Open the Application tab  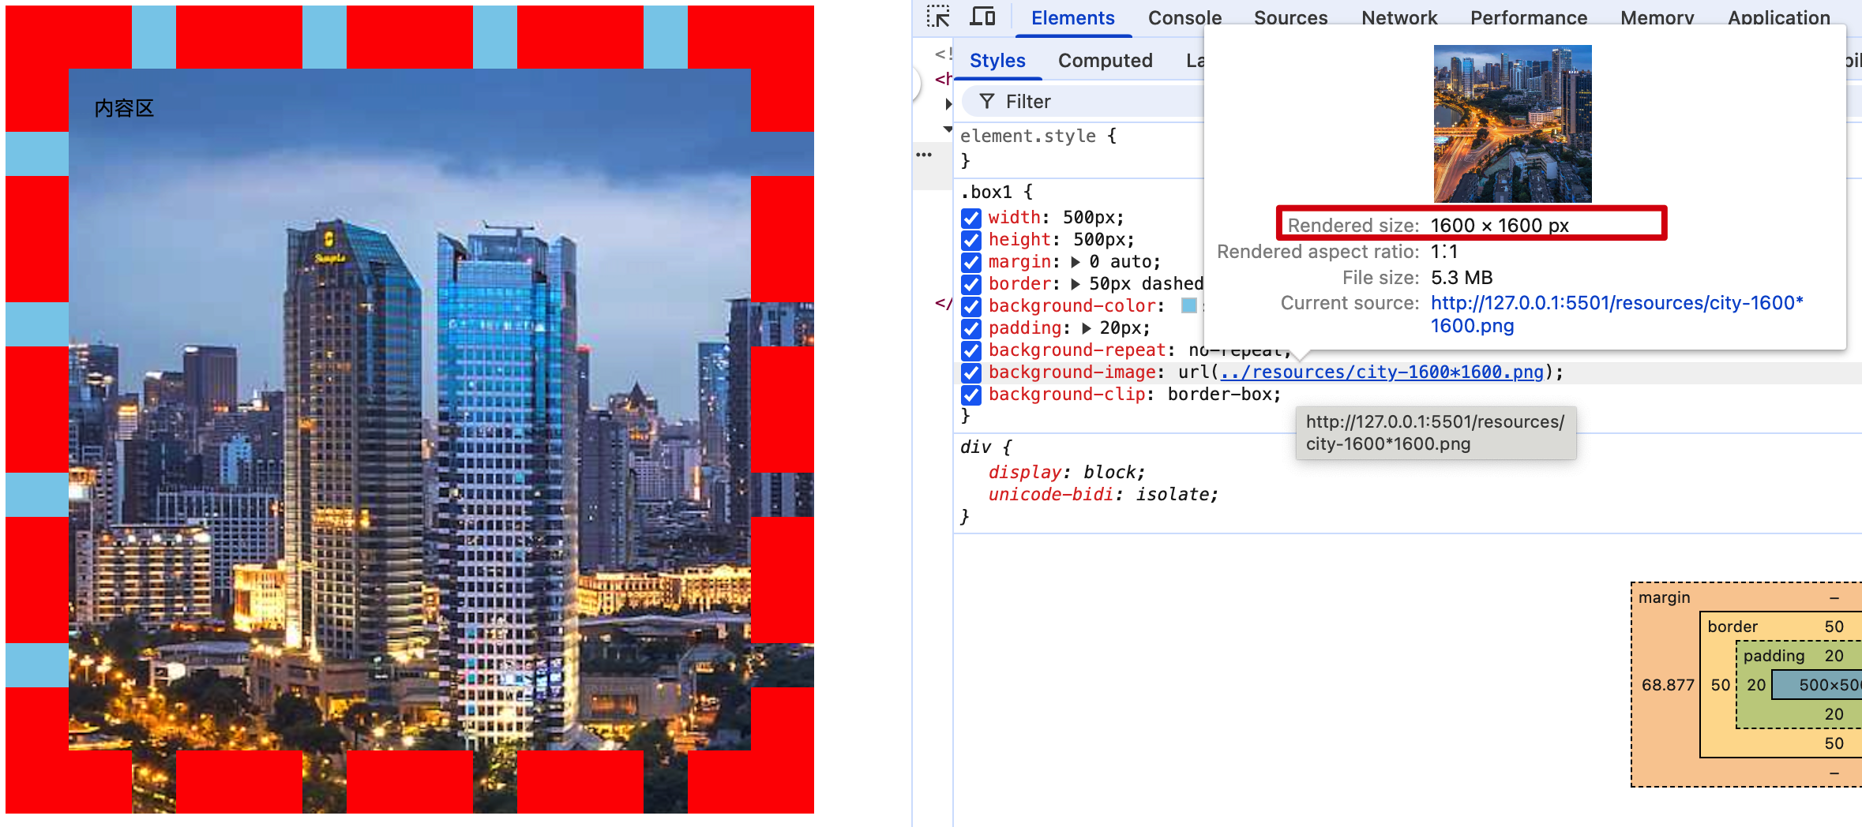click(x=1779, y=18)
